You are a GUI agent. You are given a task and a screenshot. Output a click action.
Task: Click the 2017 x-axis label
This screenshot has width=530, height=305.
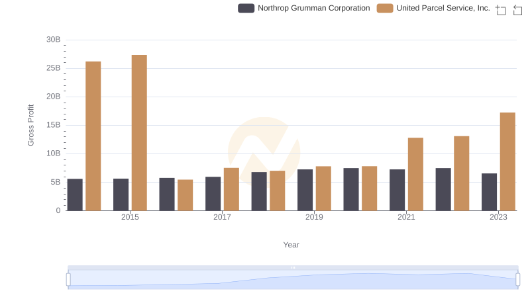(x=222, y=217)
